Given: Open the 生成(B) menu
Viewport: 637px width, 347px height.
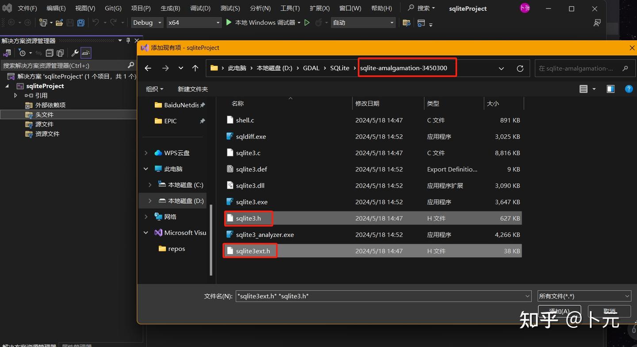Looking at the screenshot, I should [170, 8].
